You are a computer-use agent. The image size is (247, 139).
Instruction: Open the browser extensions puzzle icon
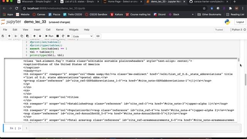pos(230,8)
